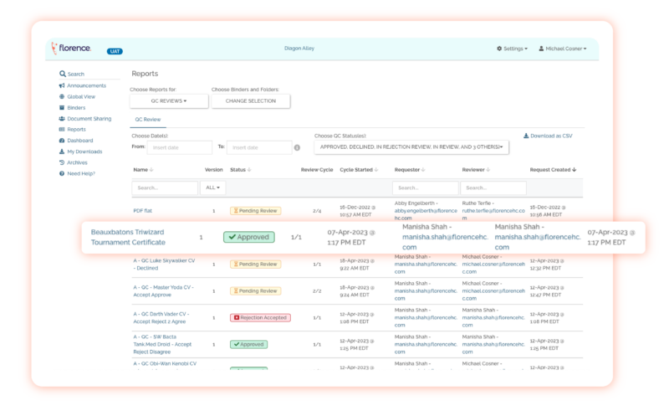
Task: Click the Approved badge in Beauxbatons row
Action: tap(248, 237)
